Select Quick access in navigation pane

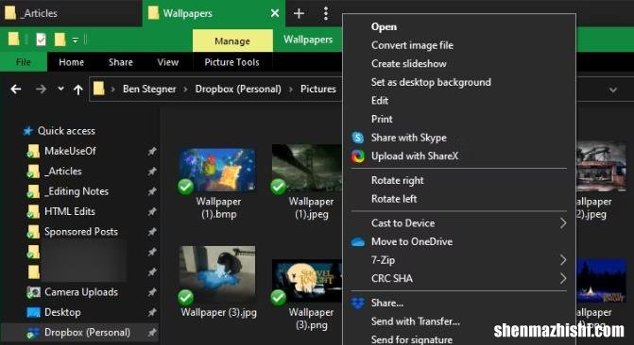[x=66, y=131]
